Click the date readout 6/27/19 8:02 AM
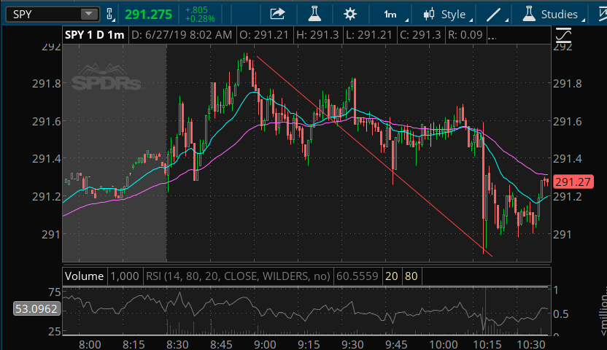The height and width of the screenshot is (350, 607). coord(182,35)
